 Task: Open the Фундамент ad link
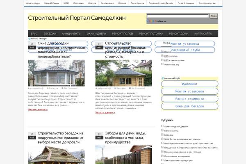(190, 84)
